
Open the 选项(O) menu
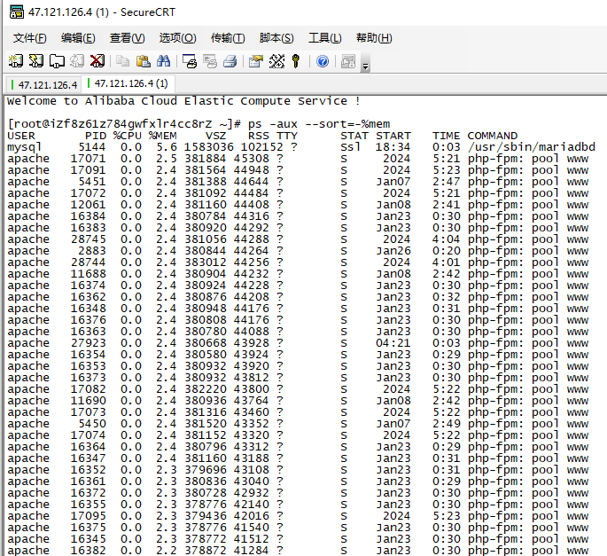[x=178, y=38]
